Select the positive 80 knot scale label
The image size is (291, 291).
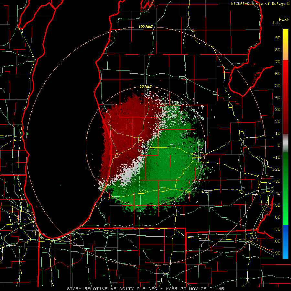tap(278, 49)
